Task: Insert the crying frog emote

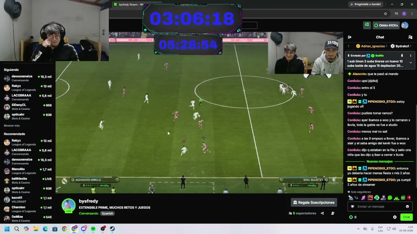Action: (x=377, y=198)
